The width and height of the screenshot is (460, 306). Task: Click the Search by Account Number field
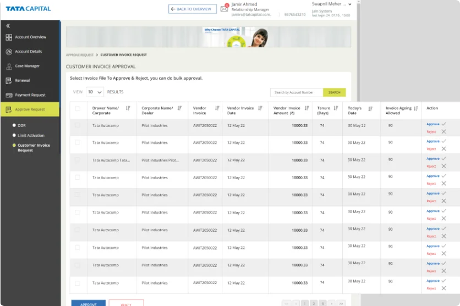tap(296, 92)
